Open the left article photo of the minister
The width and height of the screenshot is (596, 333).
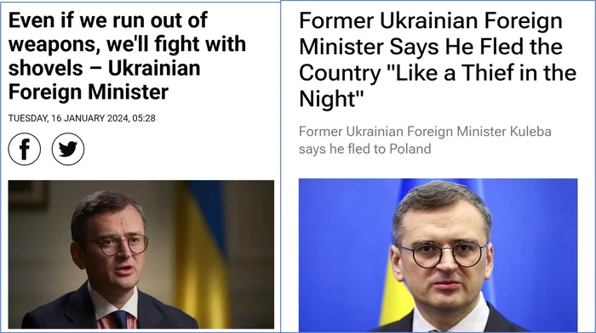[x=141, y=255]
